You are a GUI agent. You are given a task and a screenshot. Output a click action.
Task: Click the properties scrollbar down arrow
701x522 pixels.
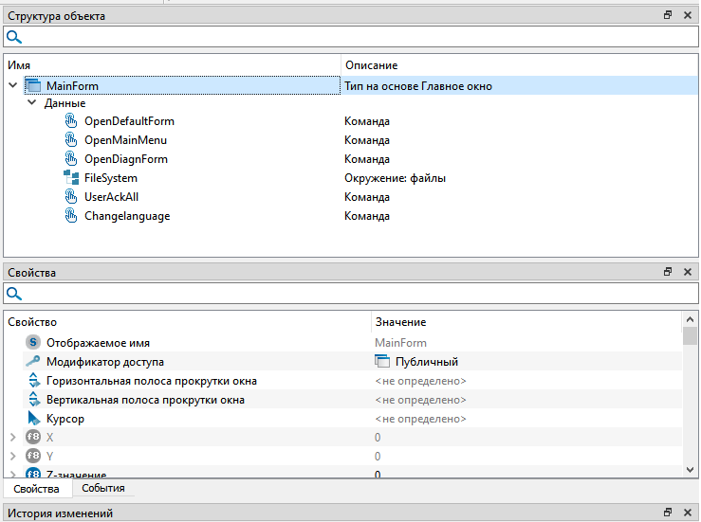(x=690, y=469)
